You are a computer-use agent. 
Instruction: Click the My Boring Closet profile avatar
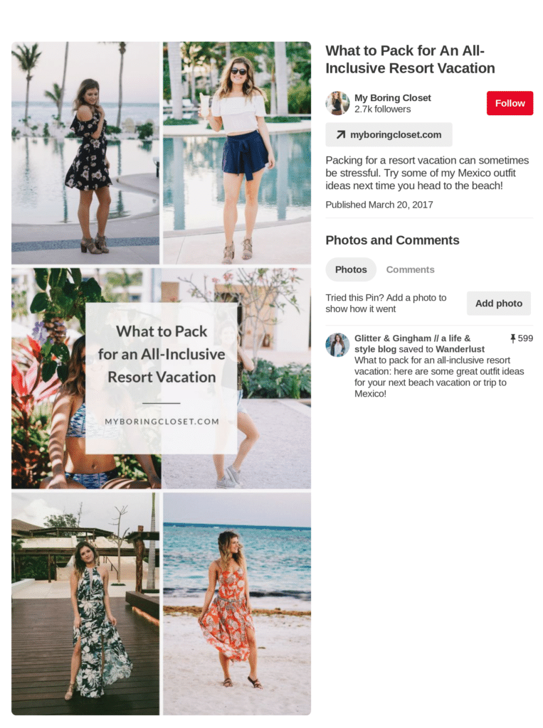(x=337, y=103)
